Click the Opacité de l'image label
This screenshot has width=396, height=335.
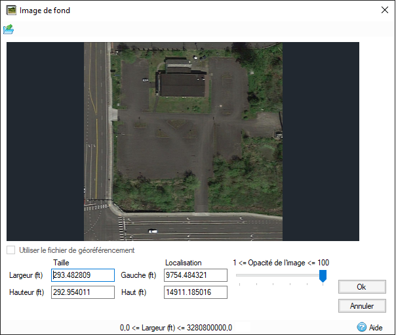coord(281,263)
